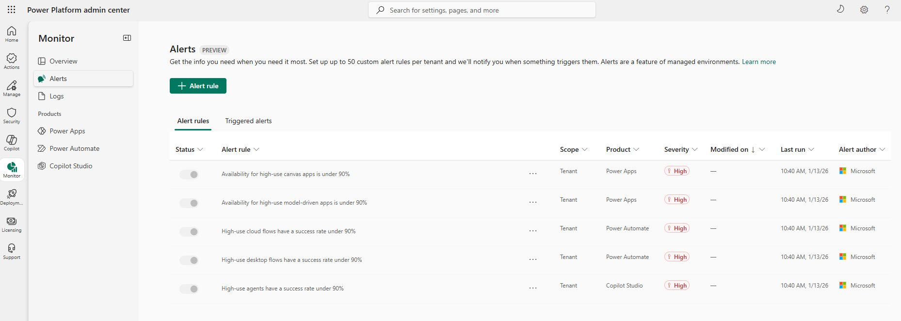Open the Copilot section icon
Viewport: 901px width, 321px height.
[12, 143]
